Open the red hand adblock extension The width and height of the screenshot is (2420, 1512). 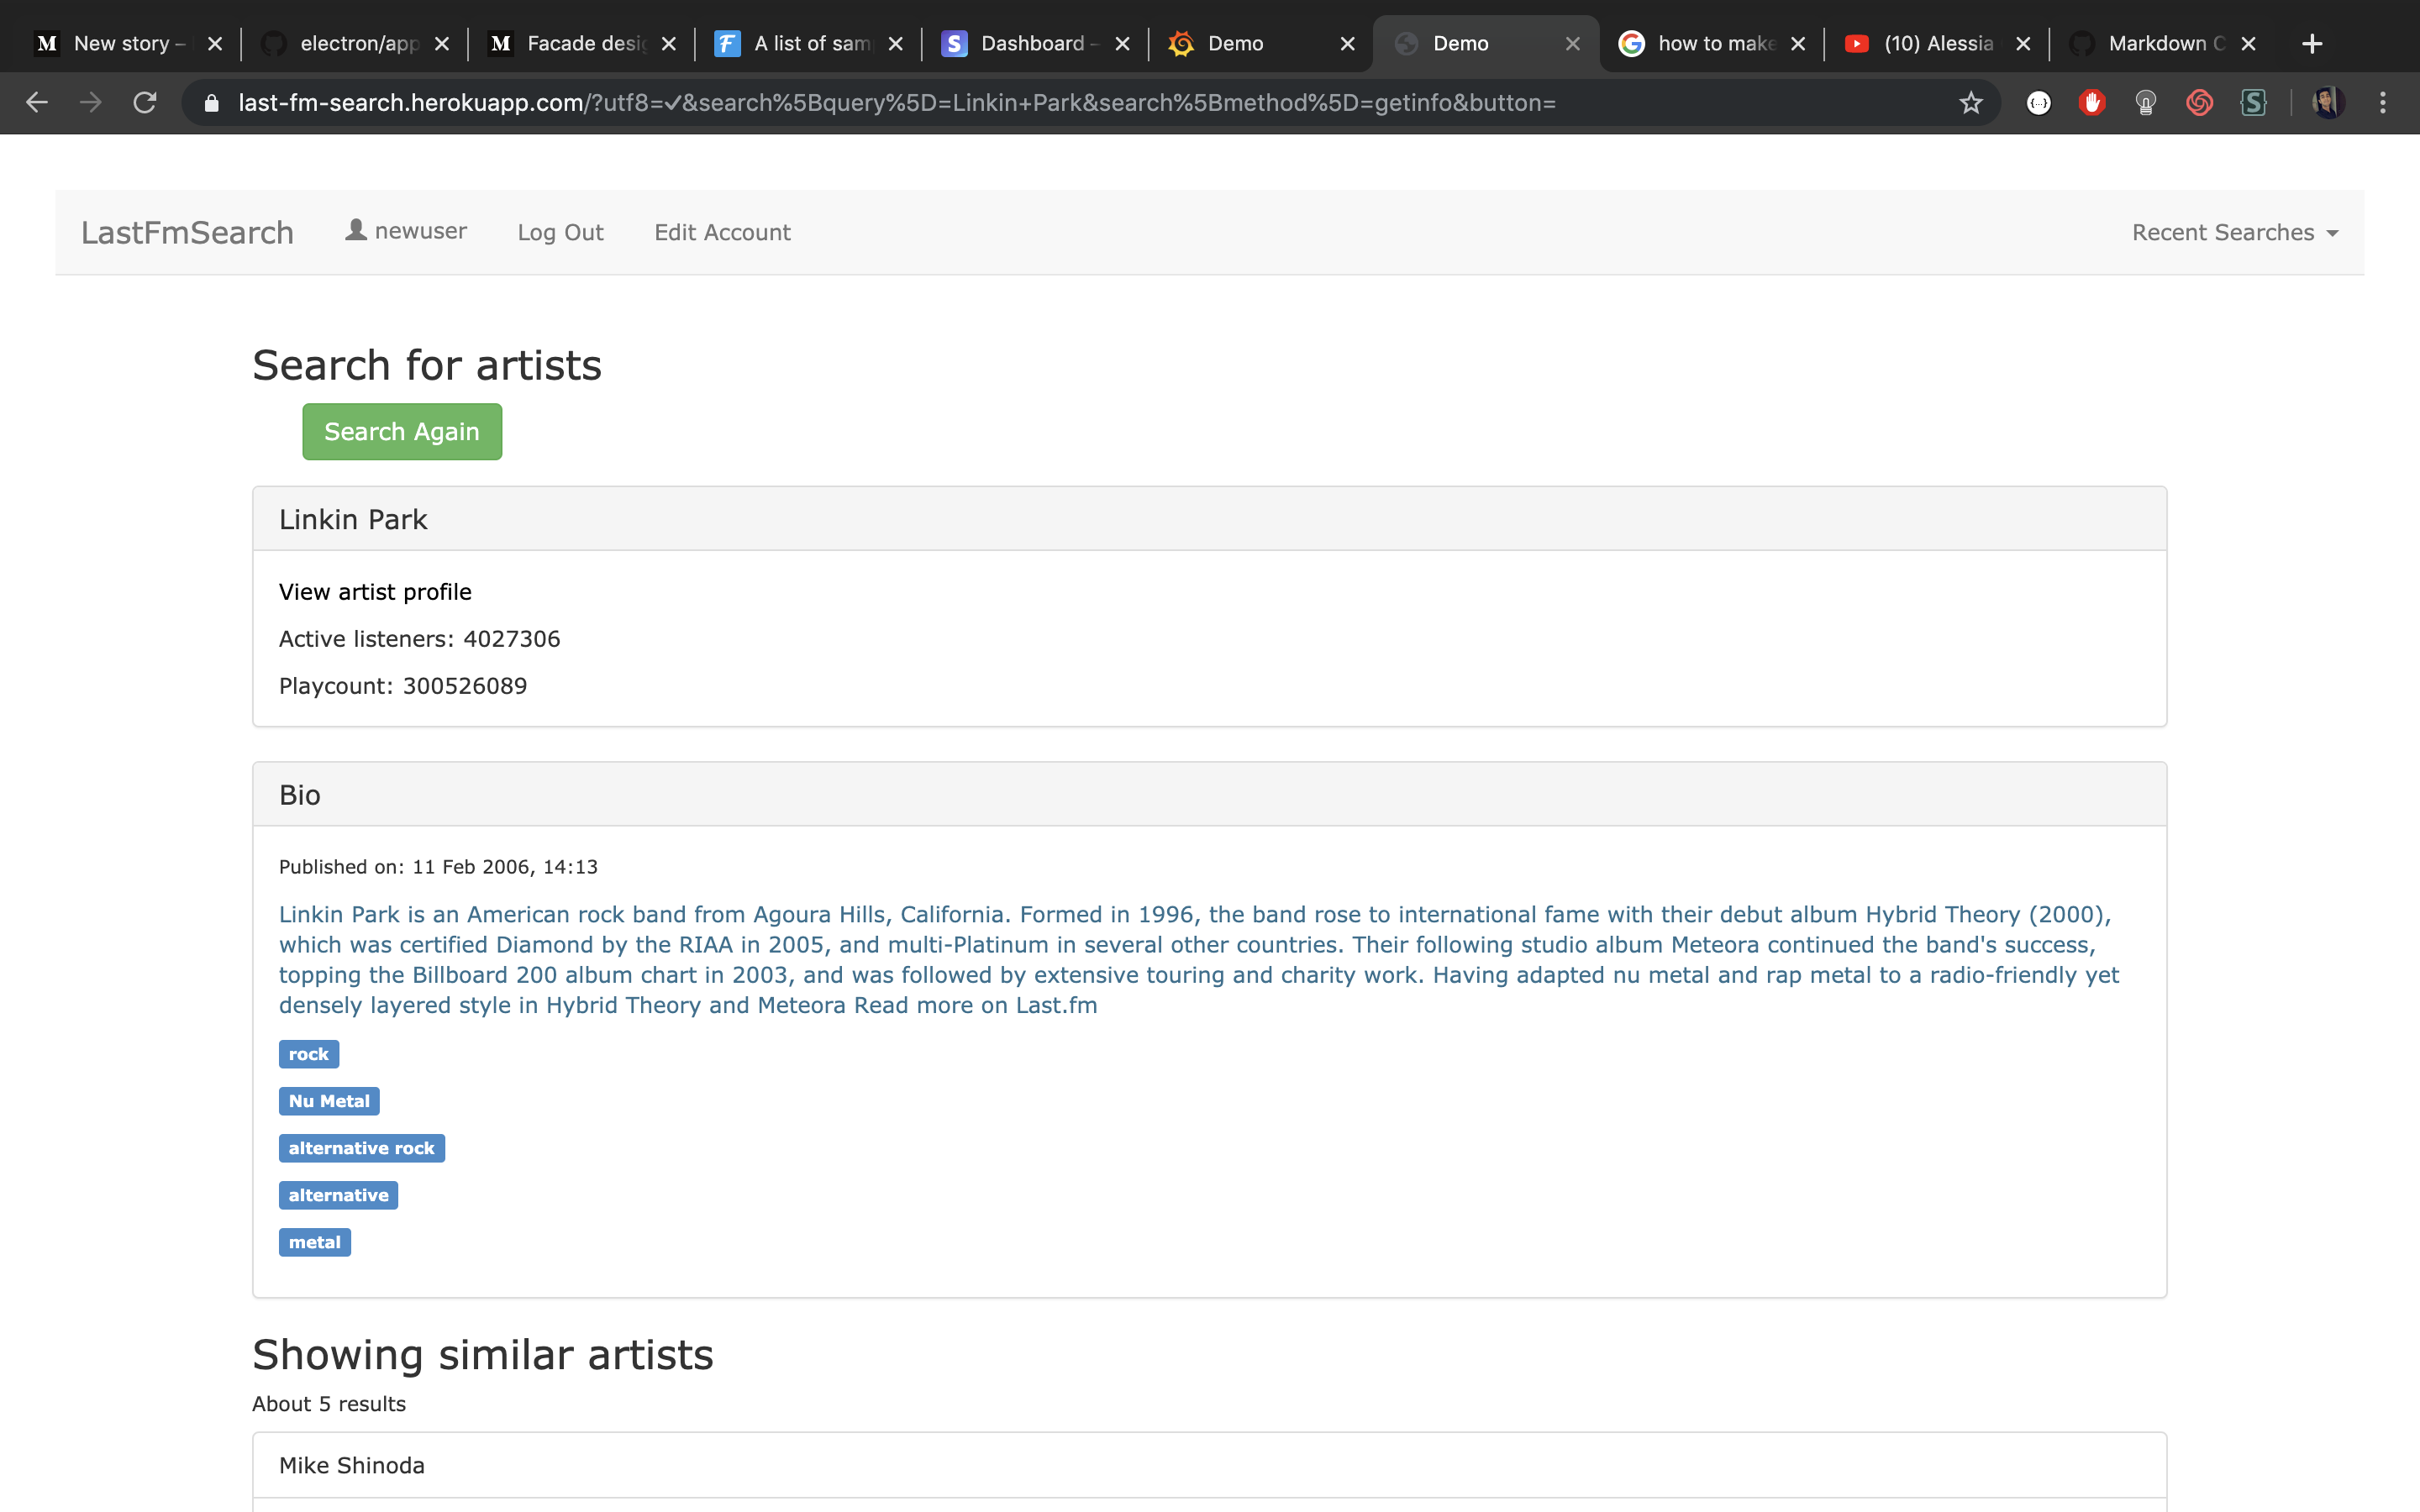pyautogui.click(x=2092, y=102)
